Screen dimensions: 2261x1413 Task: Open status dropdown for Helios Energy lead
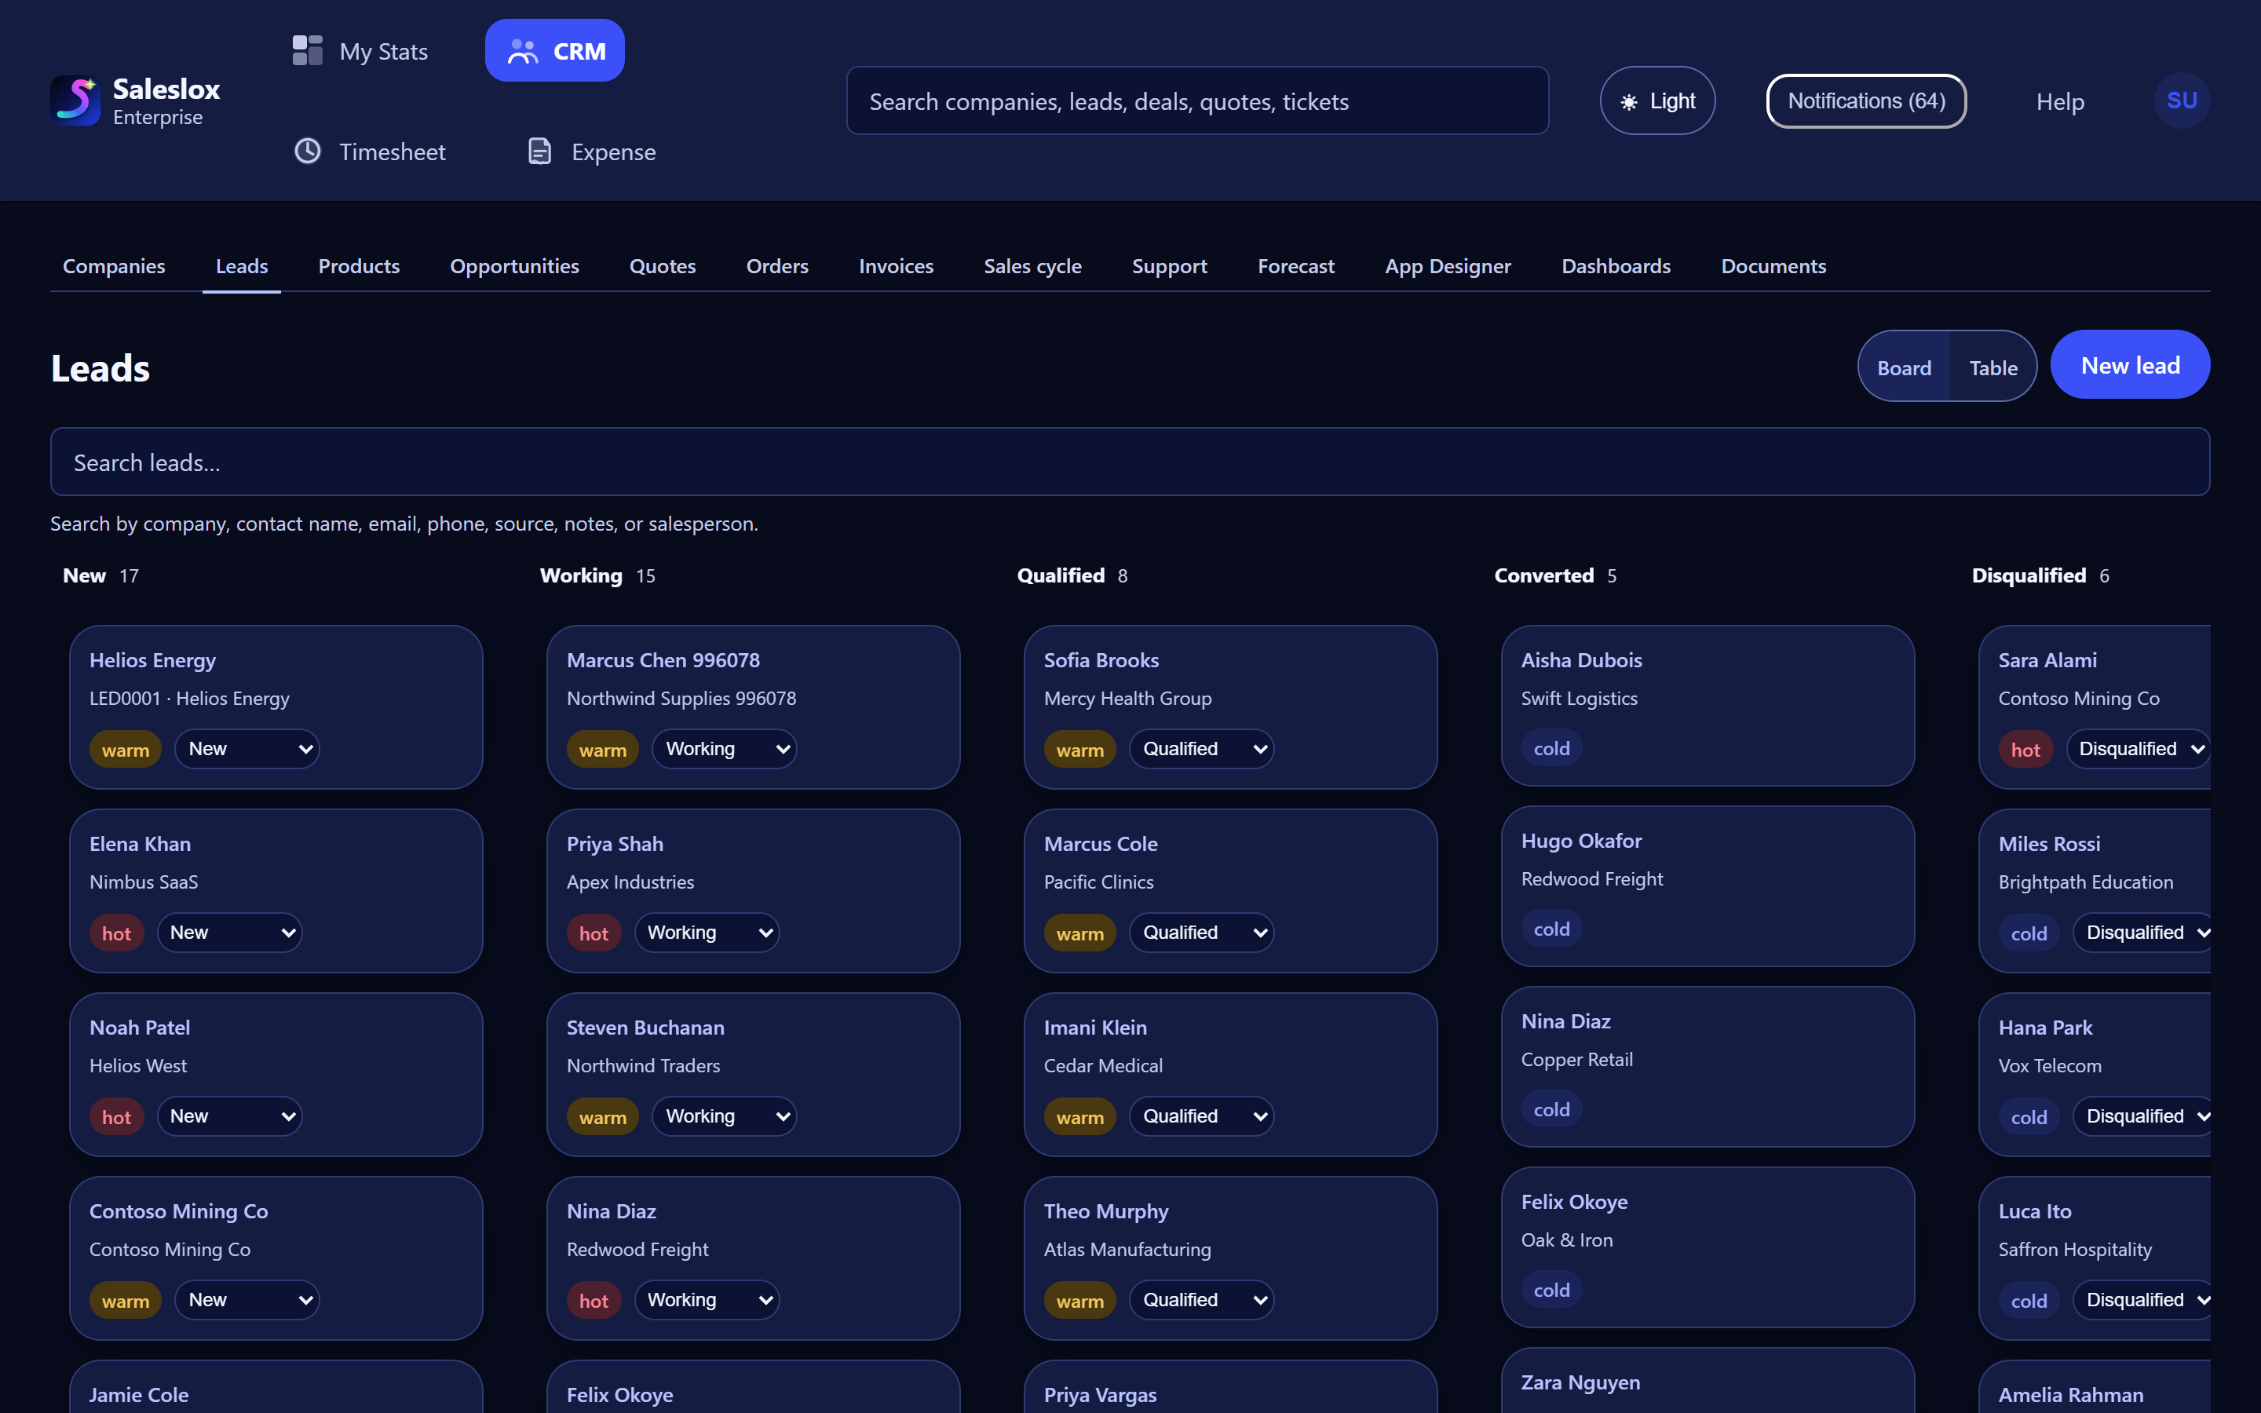coord(247,749)
